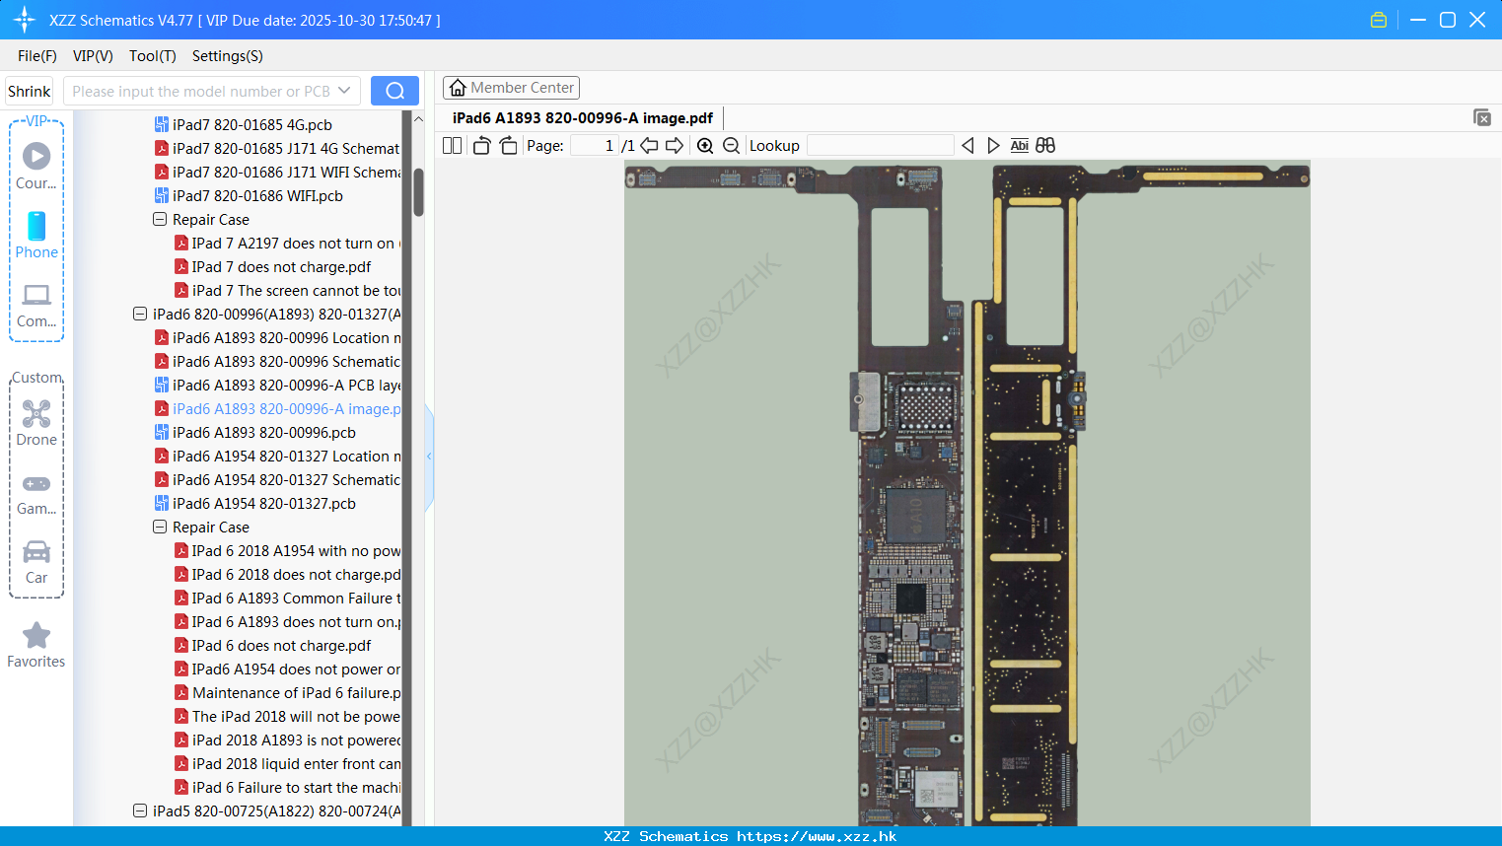Rotate page counterclockwise
The height and width of the screenshot is (846, 1502).
[481, 145]
